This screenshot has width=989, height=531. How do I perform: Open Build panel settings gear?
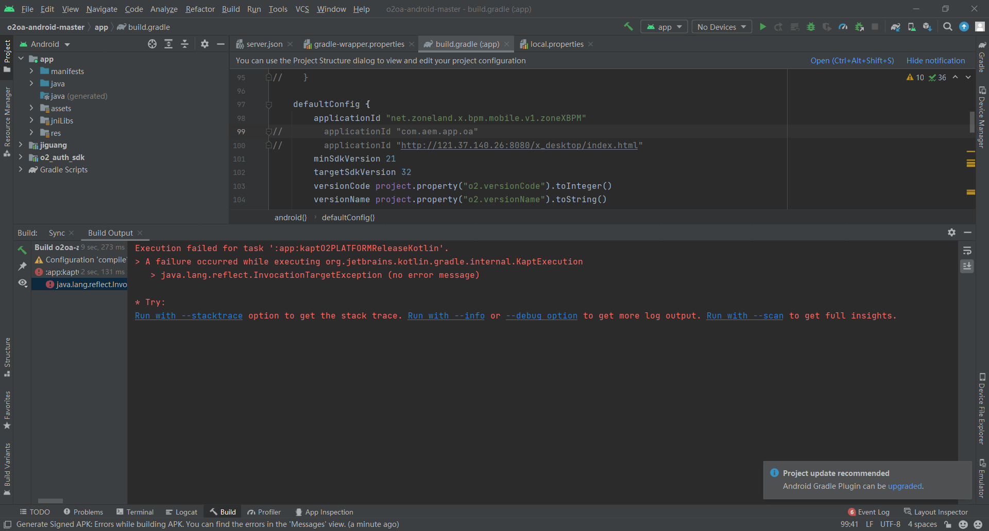pos(951,233)
